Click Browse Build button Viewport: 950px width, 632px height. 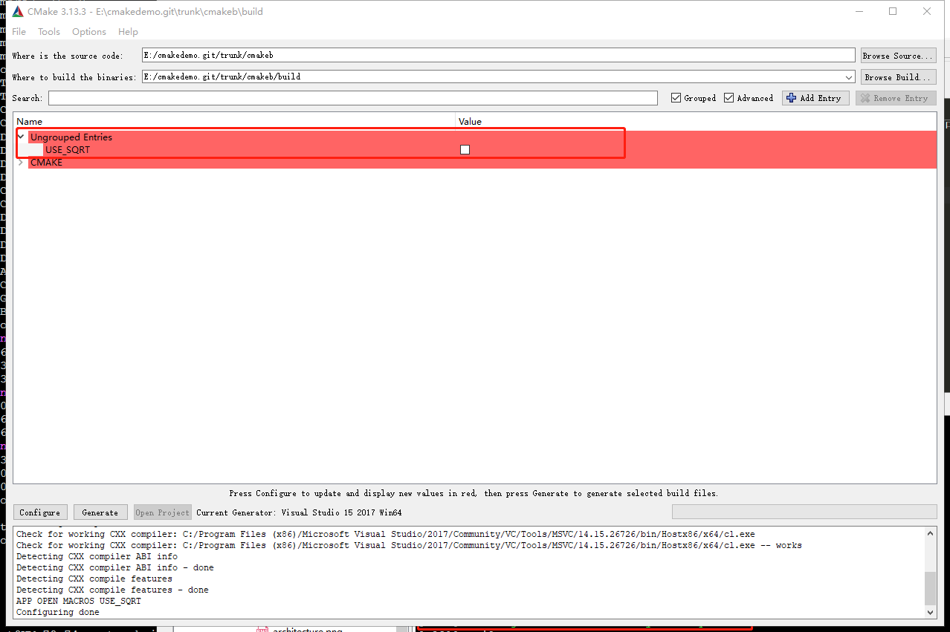(899, 77)
